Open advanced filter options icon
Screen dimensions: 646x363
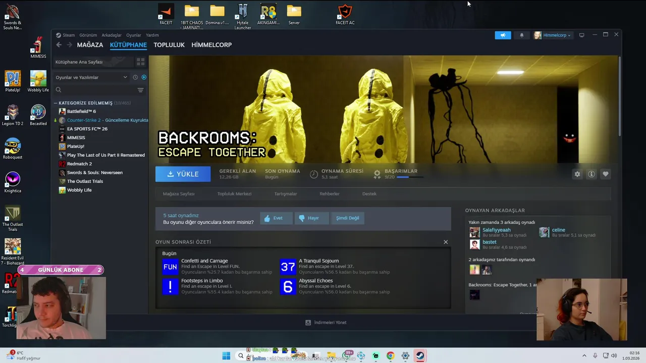140,90
